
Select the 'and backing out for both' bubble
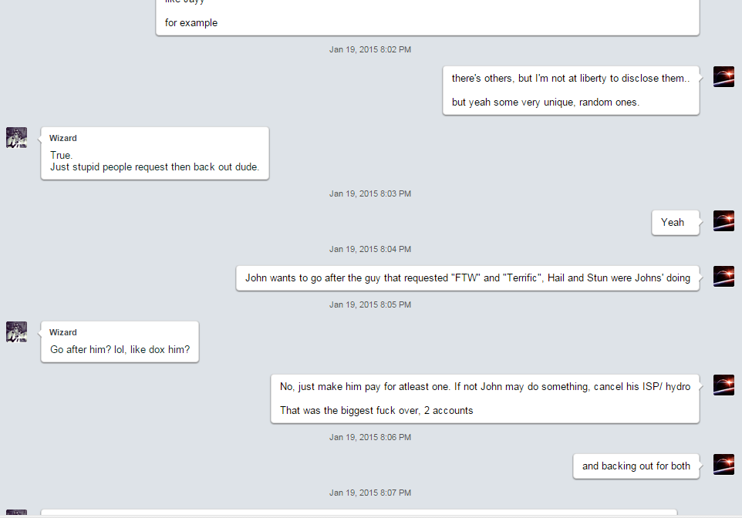636,466
